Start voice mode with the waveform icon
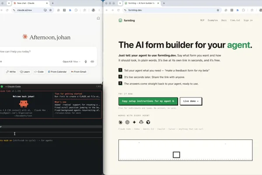The height and width of the screenshot is (175, 262). coord(92,62)
